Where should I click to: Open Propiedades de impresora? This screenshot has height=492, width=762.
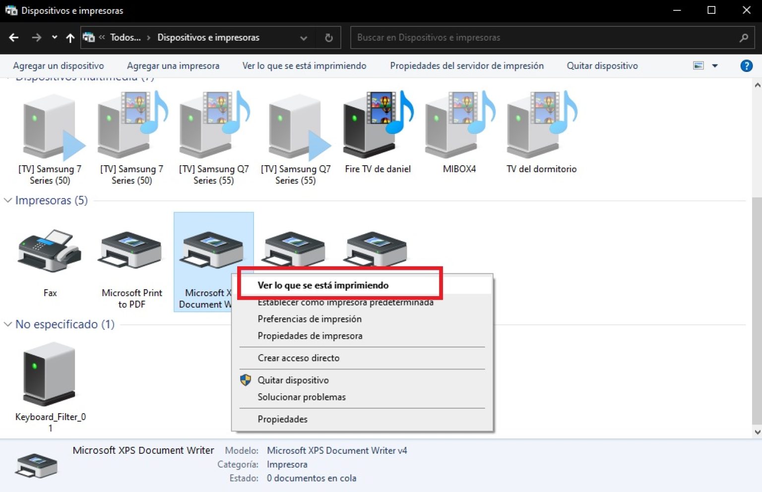[x=310, y=336]
